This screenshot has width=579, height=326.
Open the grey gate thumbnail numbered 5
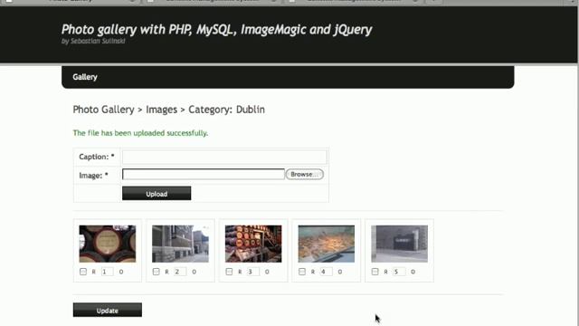tap(400, 244)
